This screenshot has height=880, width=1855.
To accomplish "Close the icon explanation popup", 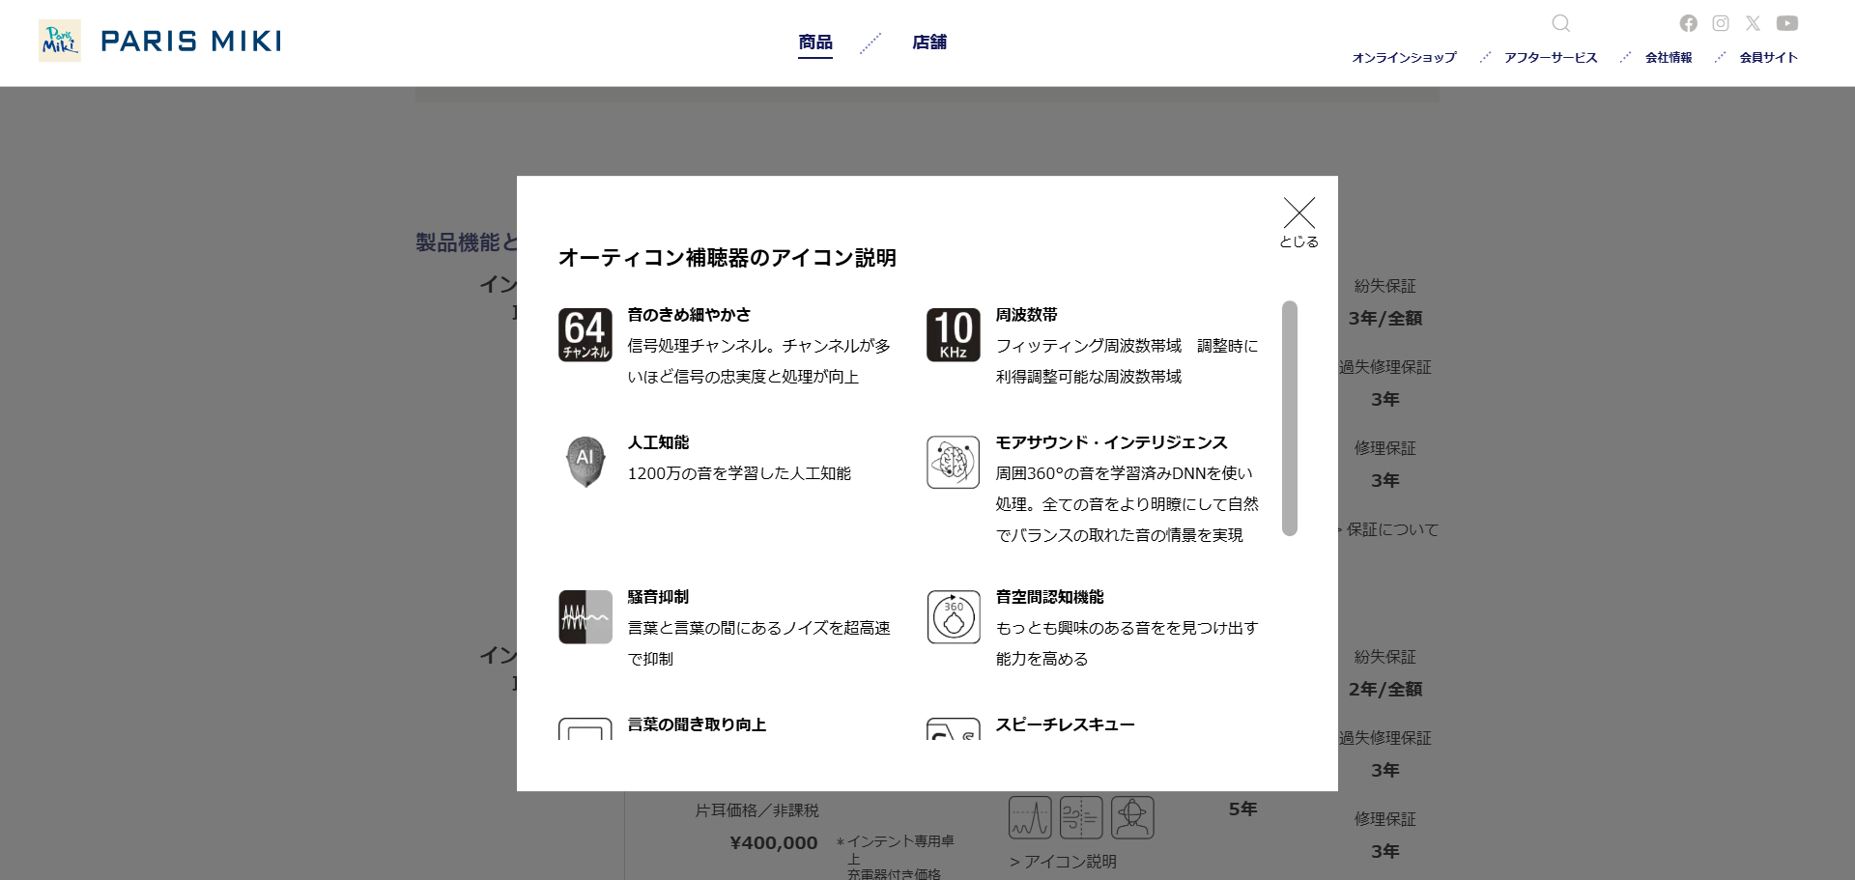I will click(x=1298, y=222).
